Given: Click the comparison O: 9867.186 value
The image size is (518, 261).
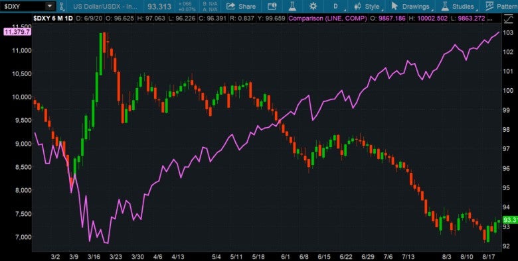Looking at the screenshot, I should [388, 19].
